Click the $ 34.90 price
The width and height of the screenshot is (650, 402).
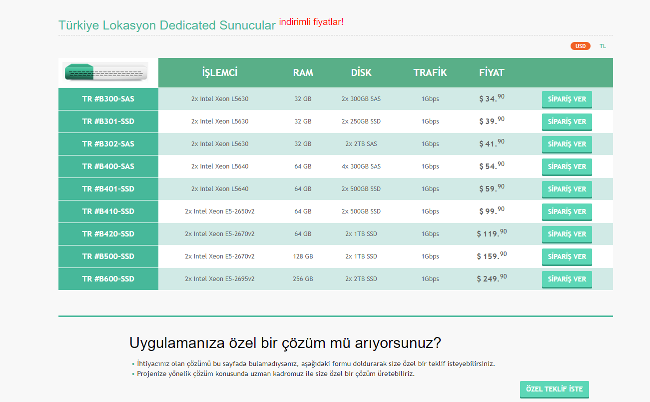point(492,98)
